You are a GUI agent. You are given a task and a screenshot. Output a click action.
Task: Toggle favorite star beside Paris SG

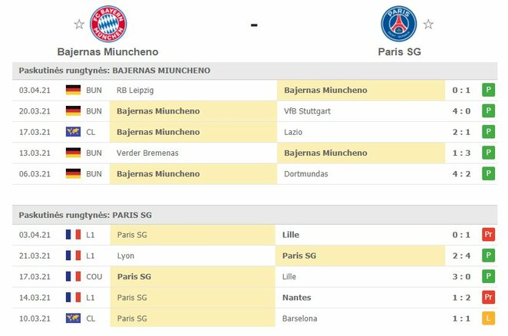[x=428, y=25]
